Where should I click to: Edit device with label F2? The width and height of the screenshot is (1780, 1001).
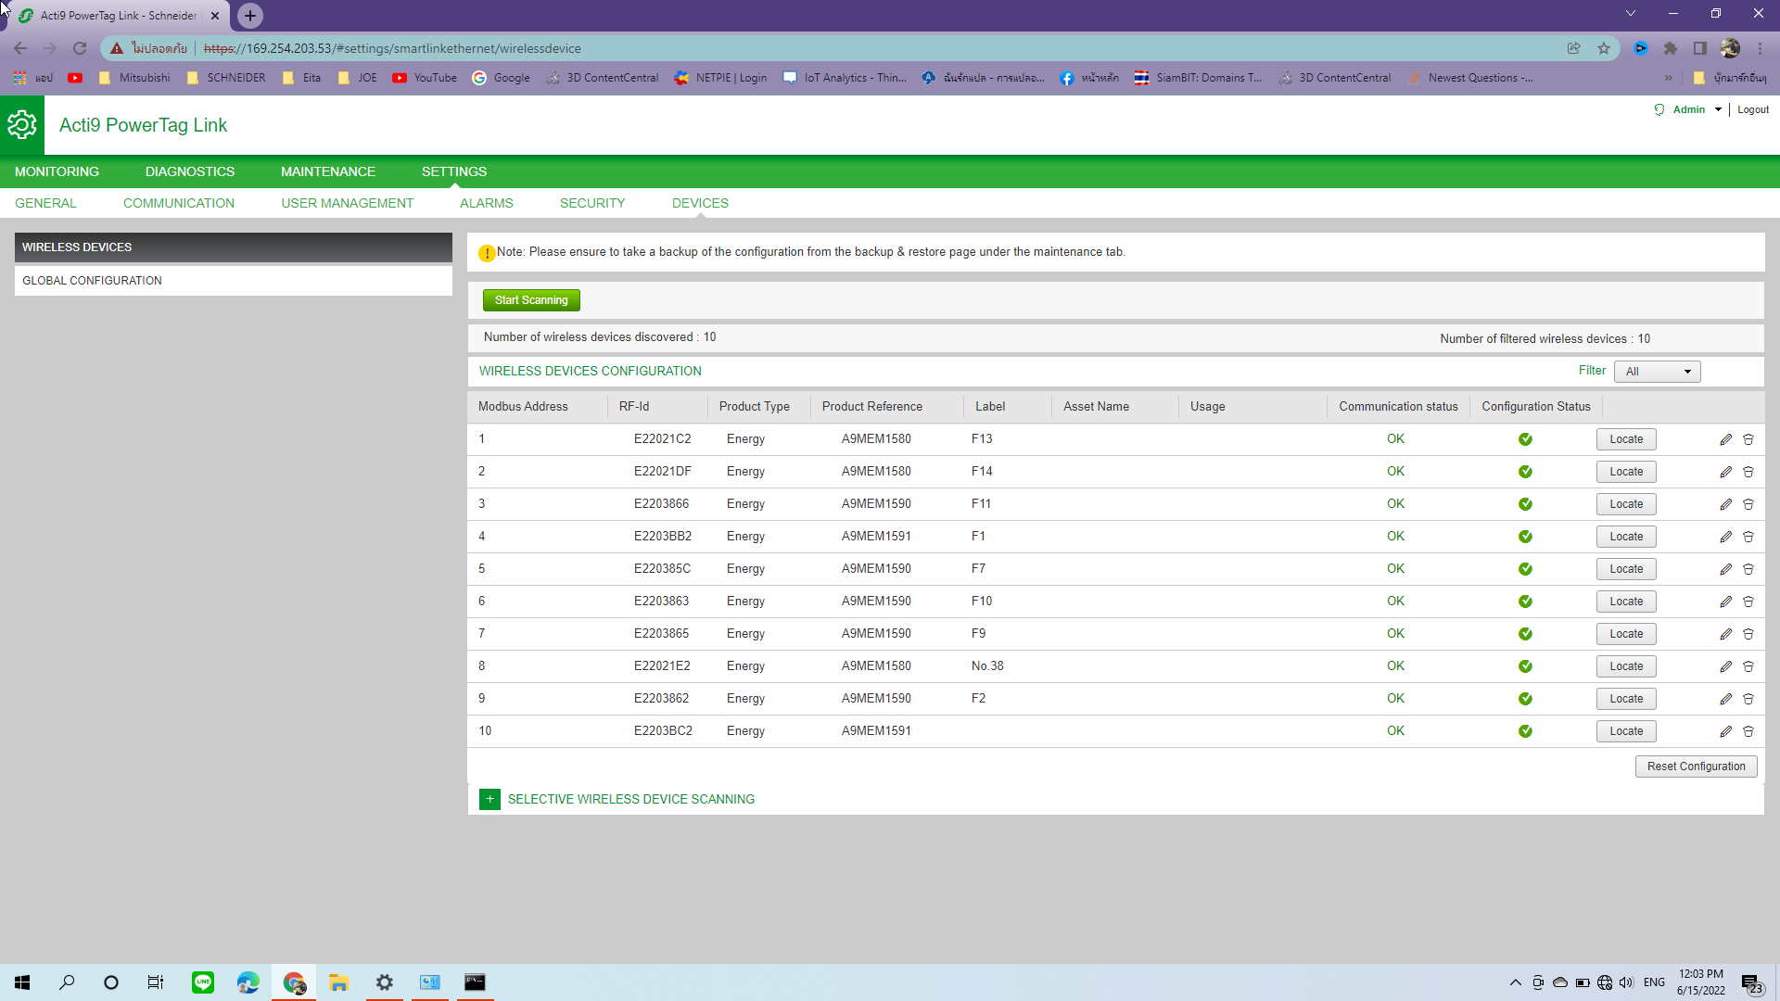[1725, 699]
